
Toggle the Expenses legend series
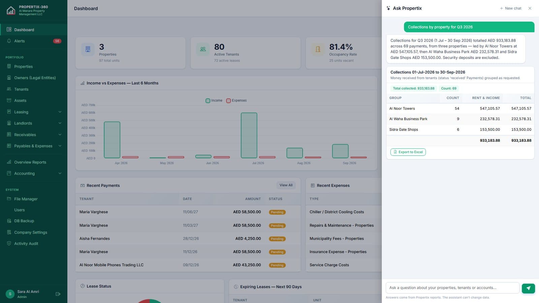(236, 101)
